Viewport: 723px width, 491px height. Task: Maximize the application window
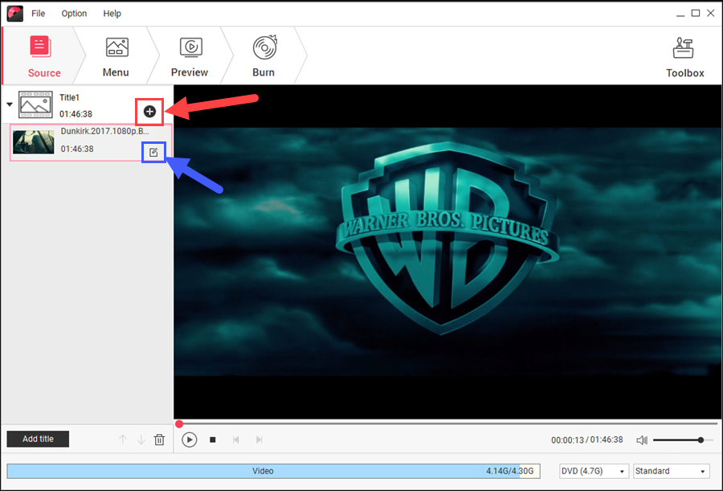[696, 13]
